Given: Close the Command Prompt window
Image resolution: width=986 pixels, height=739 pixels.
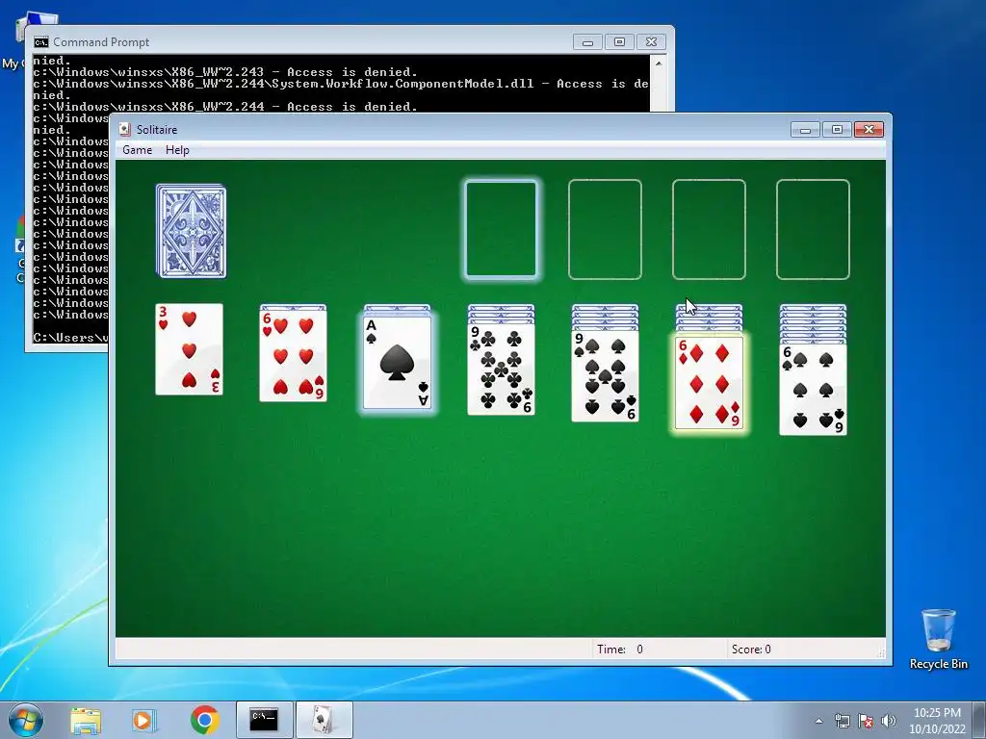Looking at the screenshot, I should click(x=652, y=42).
